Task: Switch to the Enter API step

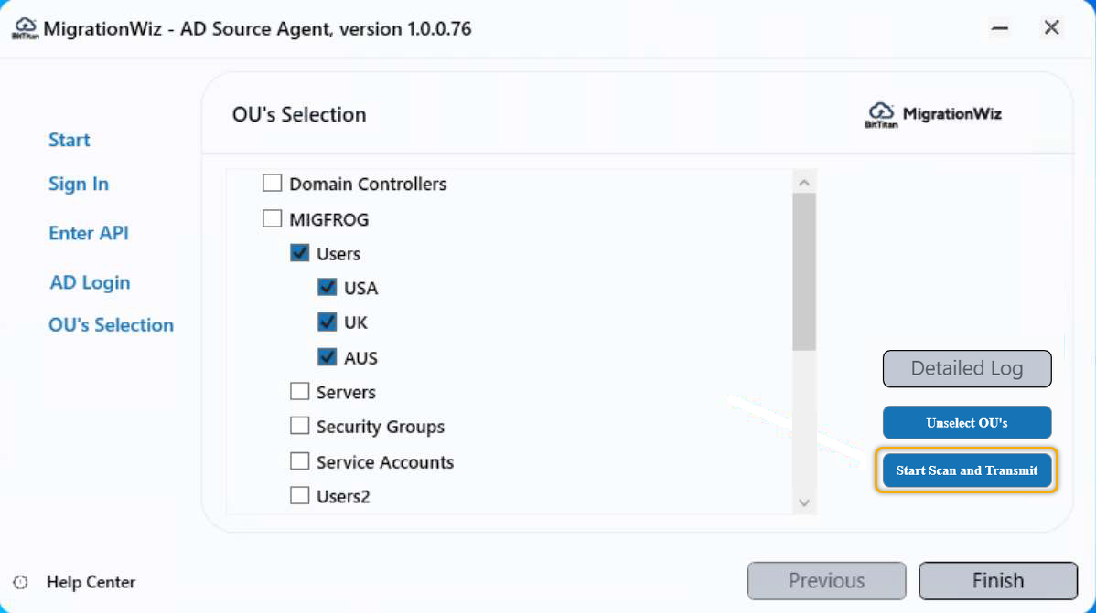Action: [88, 233]
